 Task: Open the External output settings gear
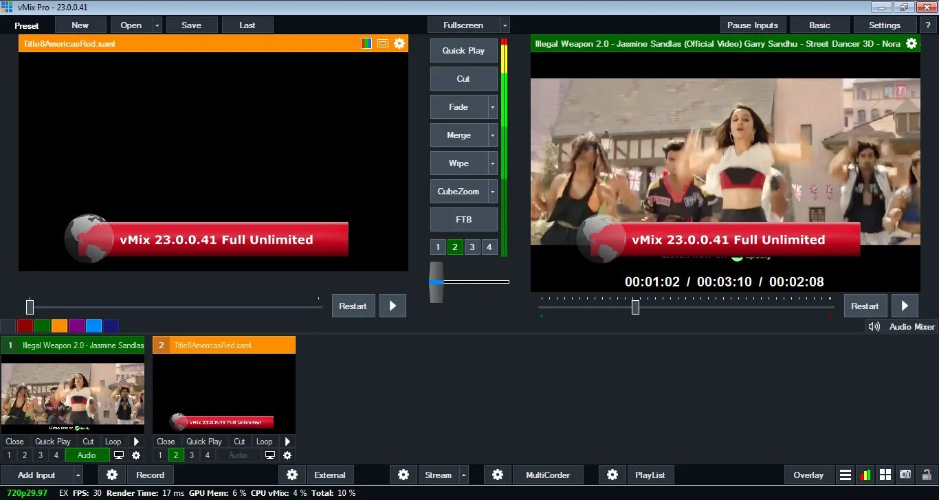coord(292,475)
